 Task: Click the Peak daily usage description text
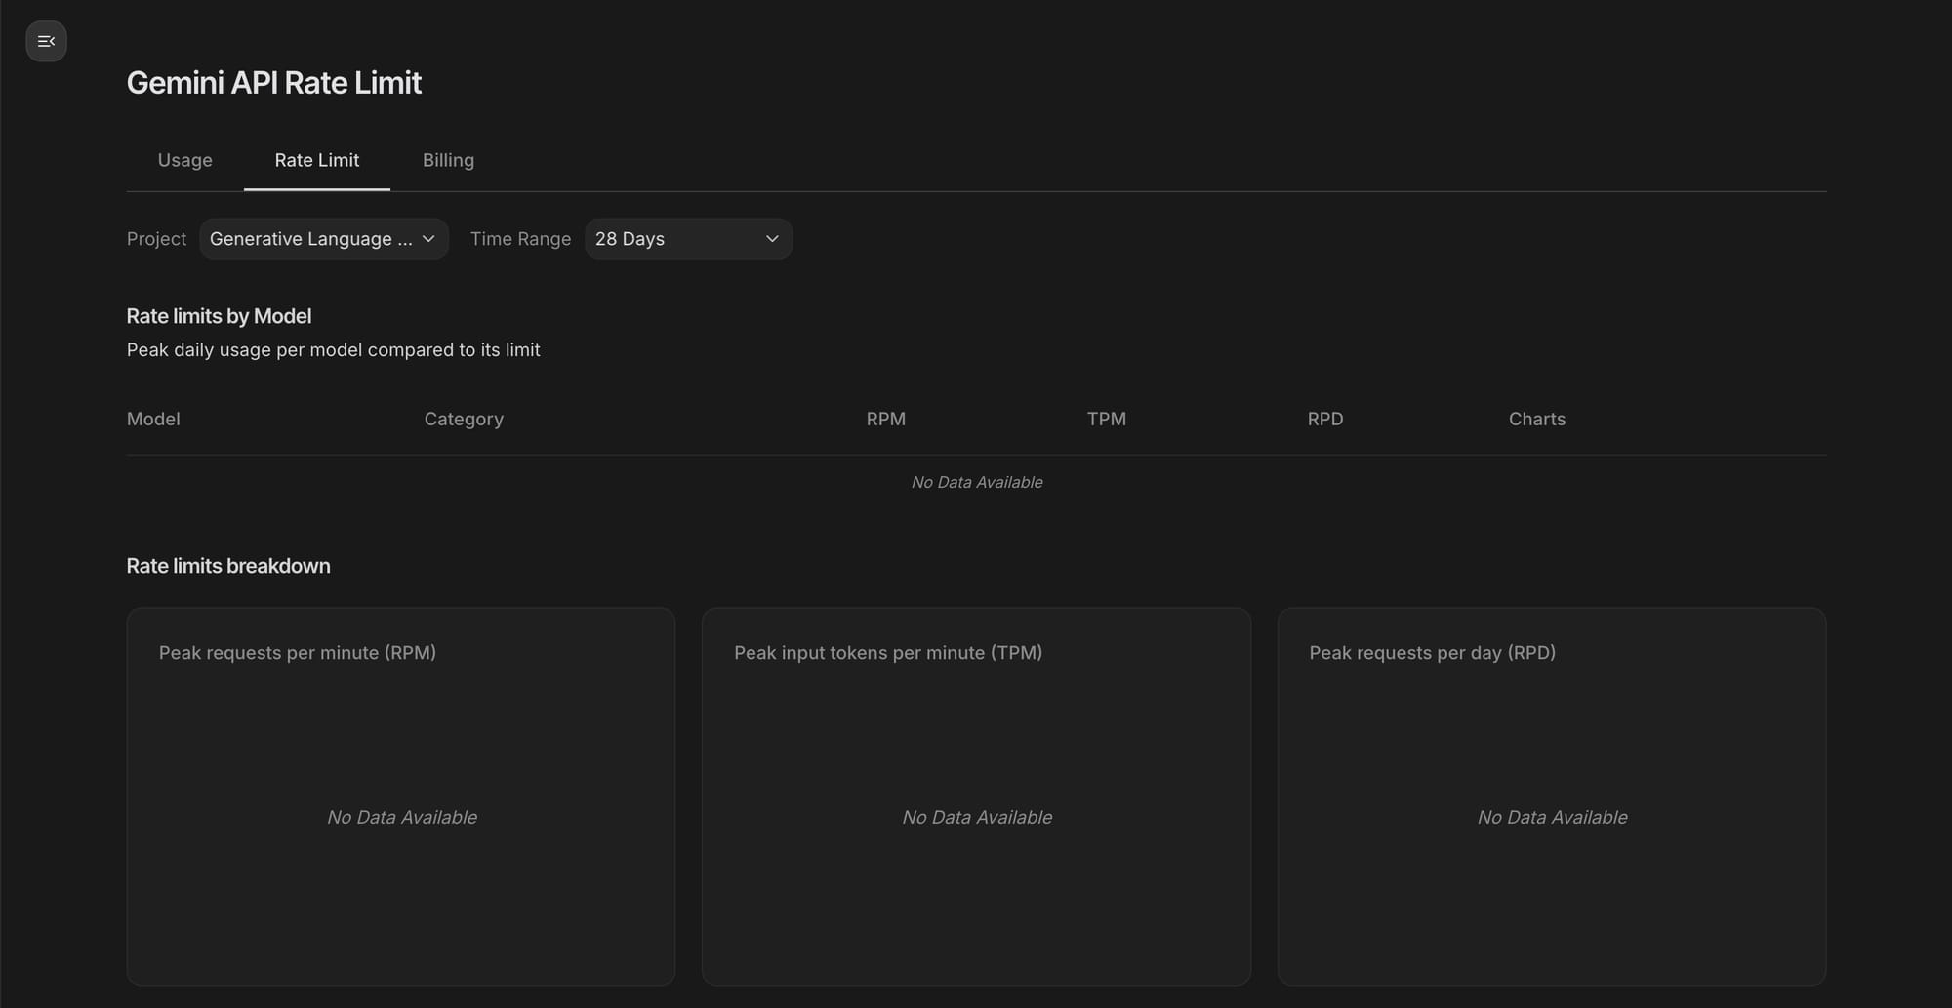(333, 349)
